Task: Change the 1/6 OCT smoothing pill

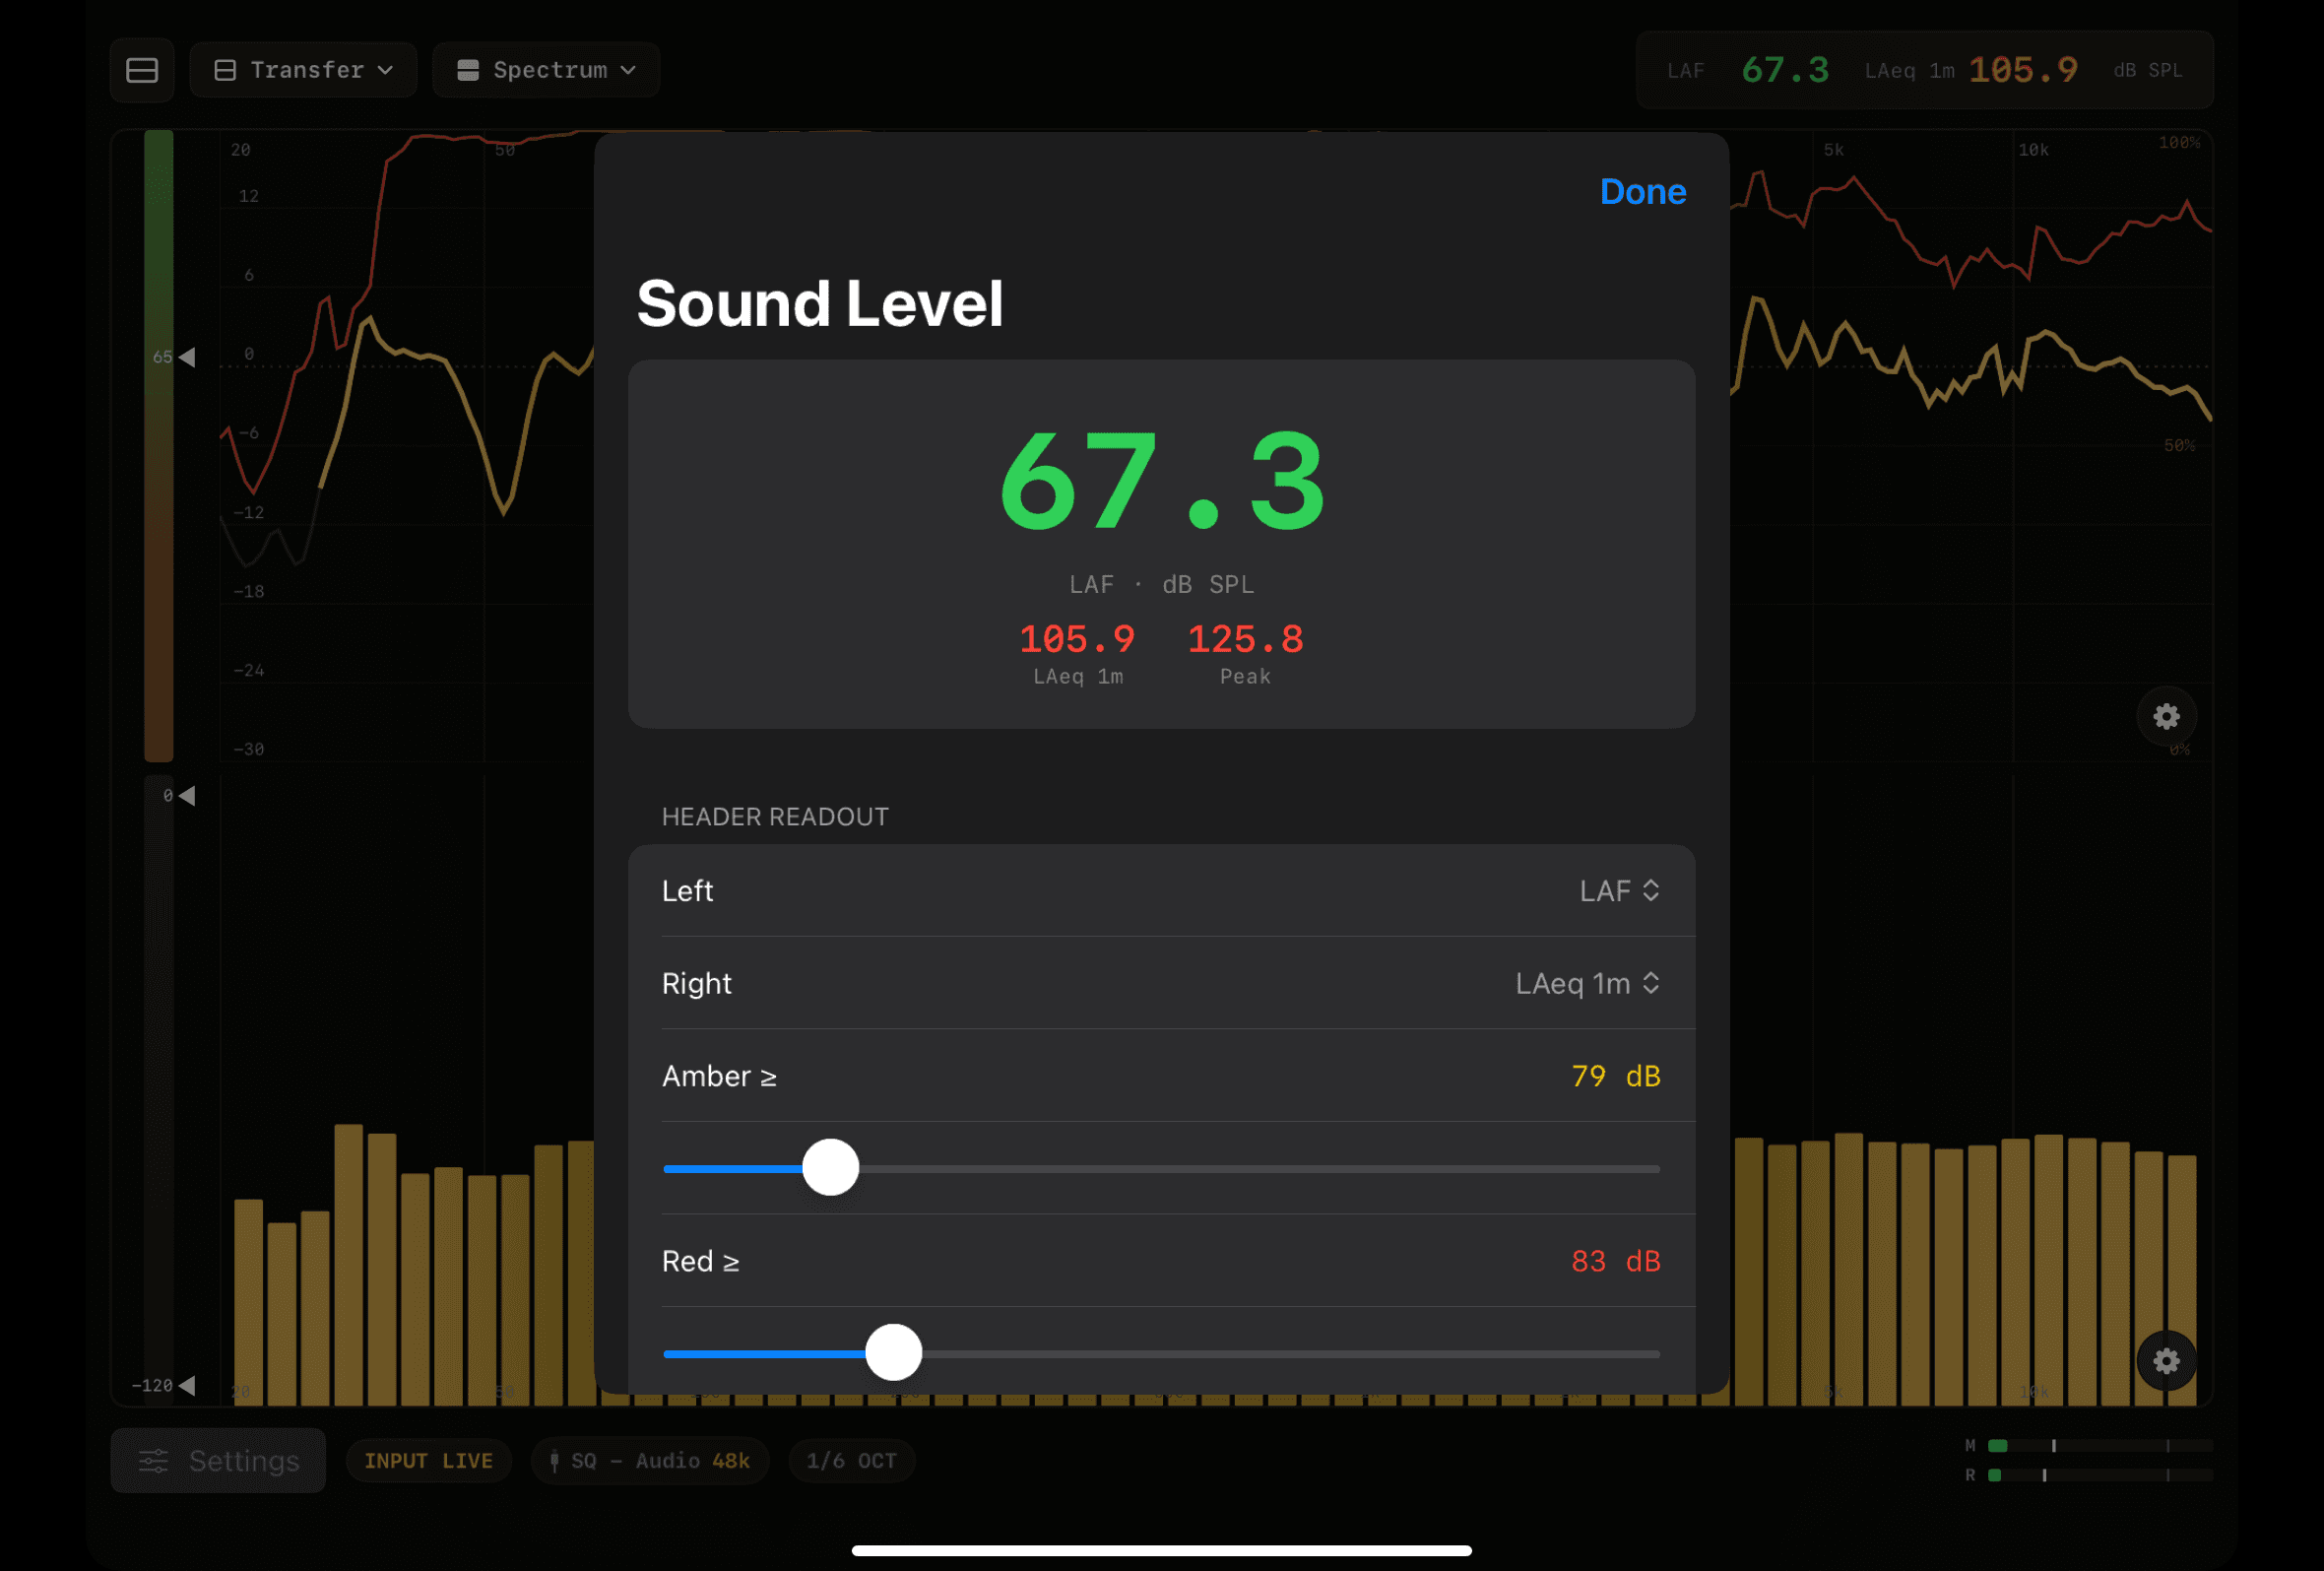Action: [x=851, y=1461]
